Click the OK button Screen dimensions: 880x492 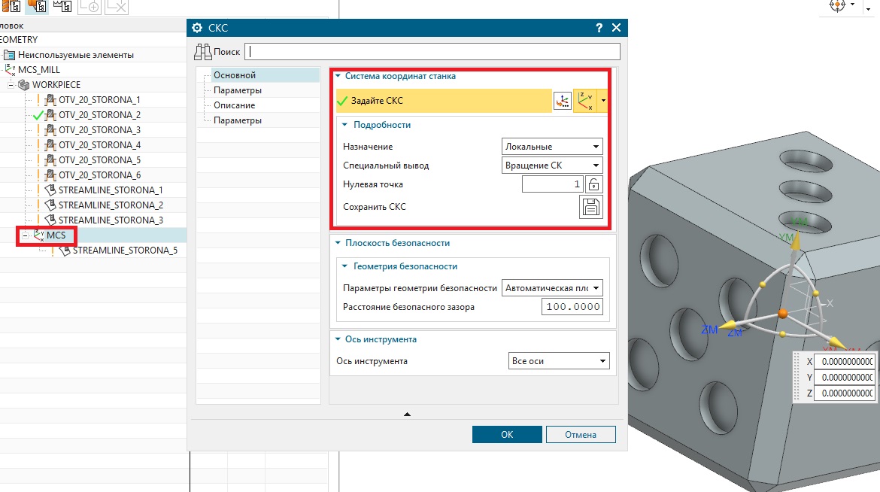pos(506,434)
